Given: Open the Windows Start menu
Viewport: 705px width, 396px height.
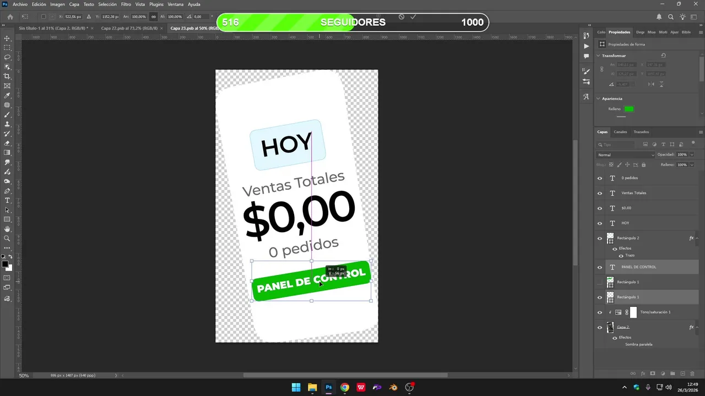Looking at the screenshot, I should pos(296,387).
